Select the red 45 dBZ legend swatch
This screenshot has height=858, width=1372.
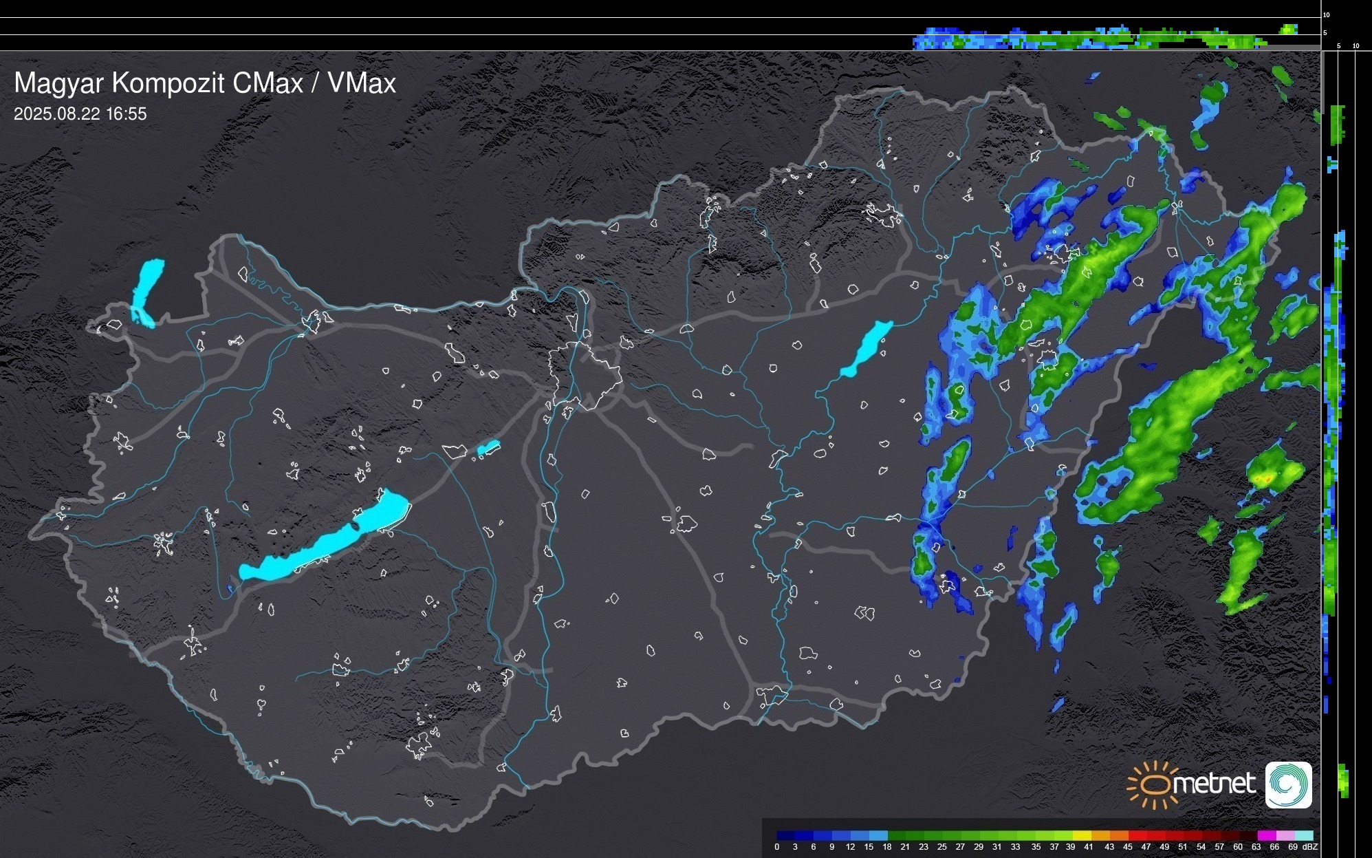(x=1136, y=836)
